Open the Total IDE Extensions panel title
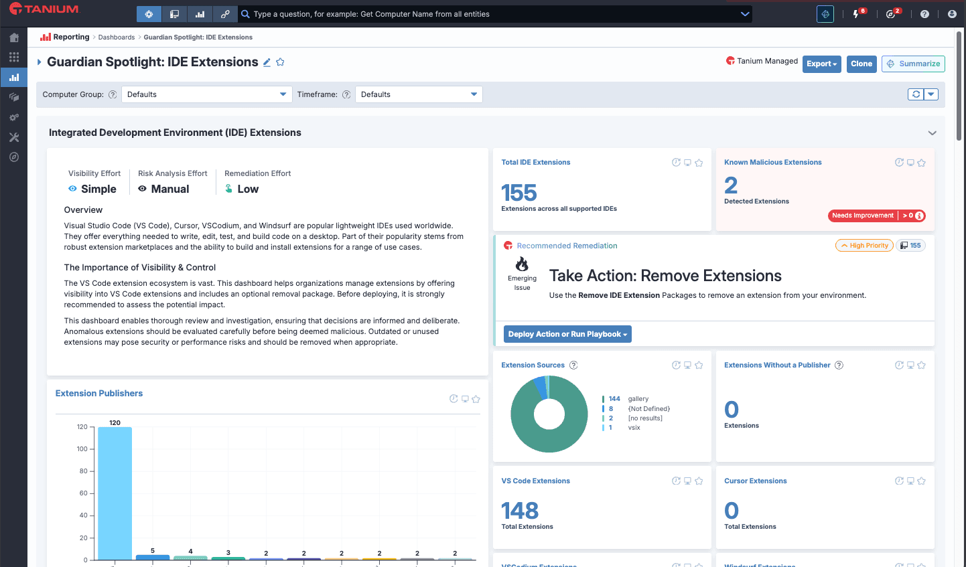This screenshot has height=567, width=966. coord(536,163)
